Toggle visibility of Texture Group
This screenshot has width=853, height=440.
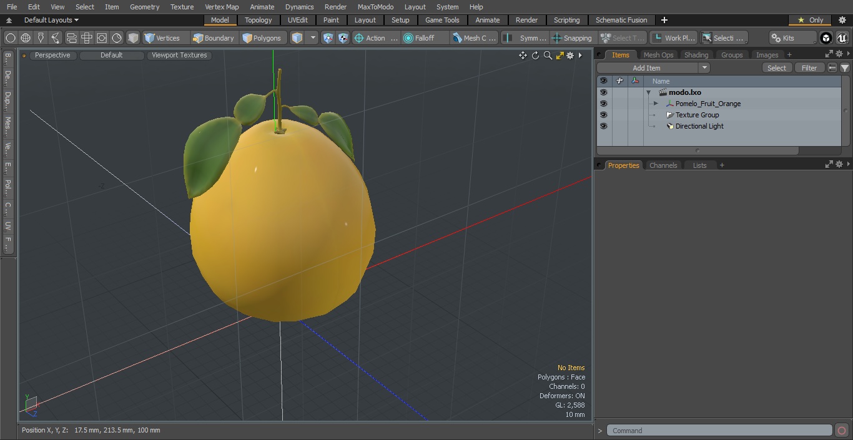[603, 115]
